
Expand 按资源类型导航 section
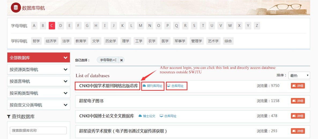pyautogui.click(x=39, y=69)
